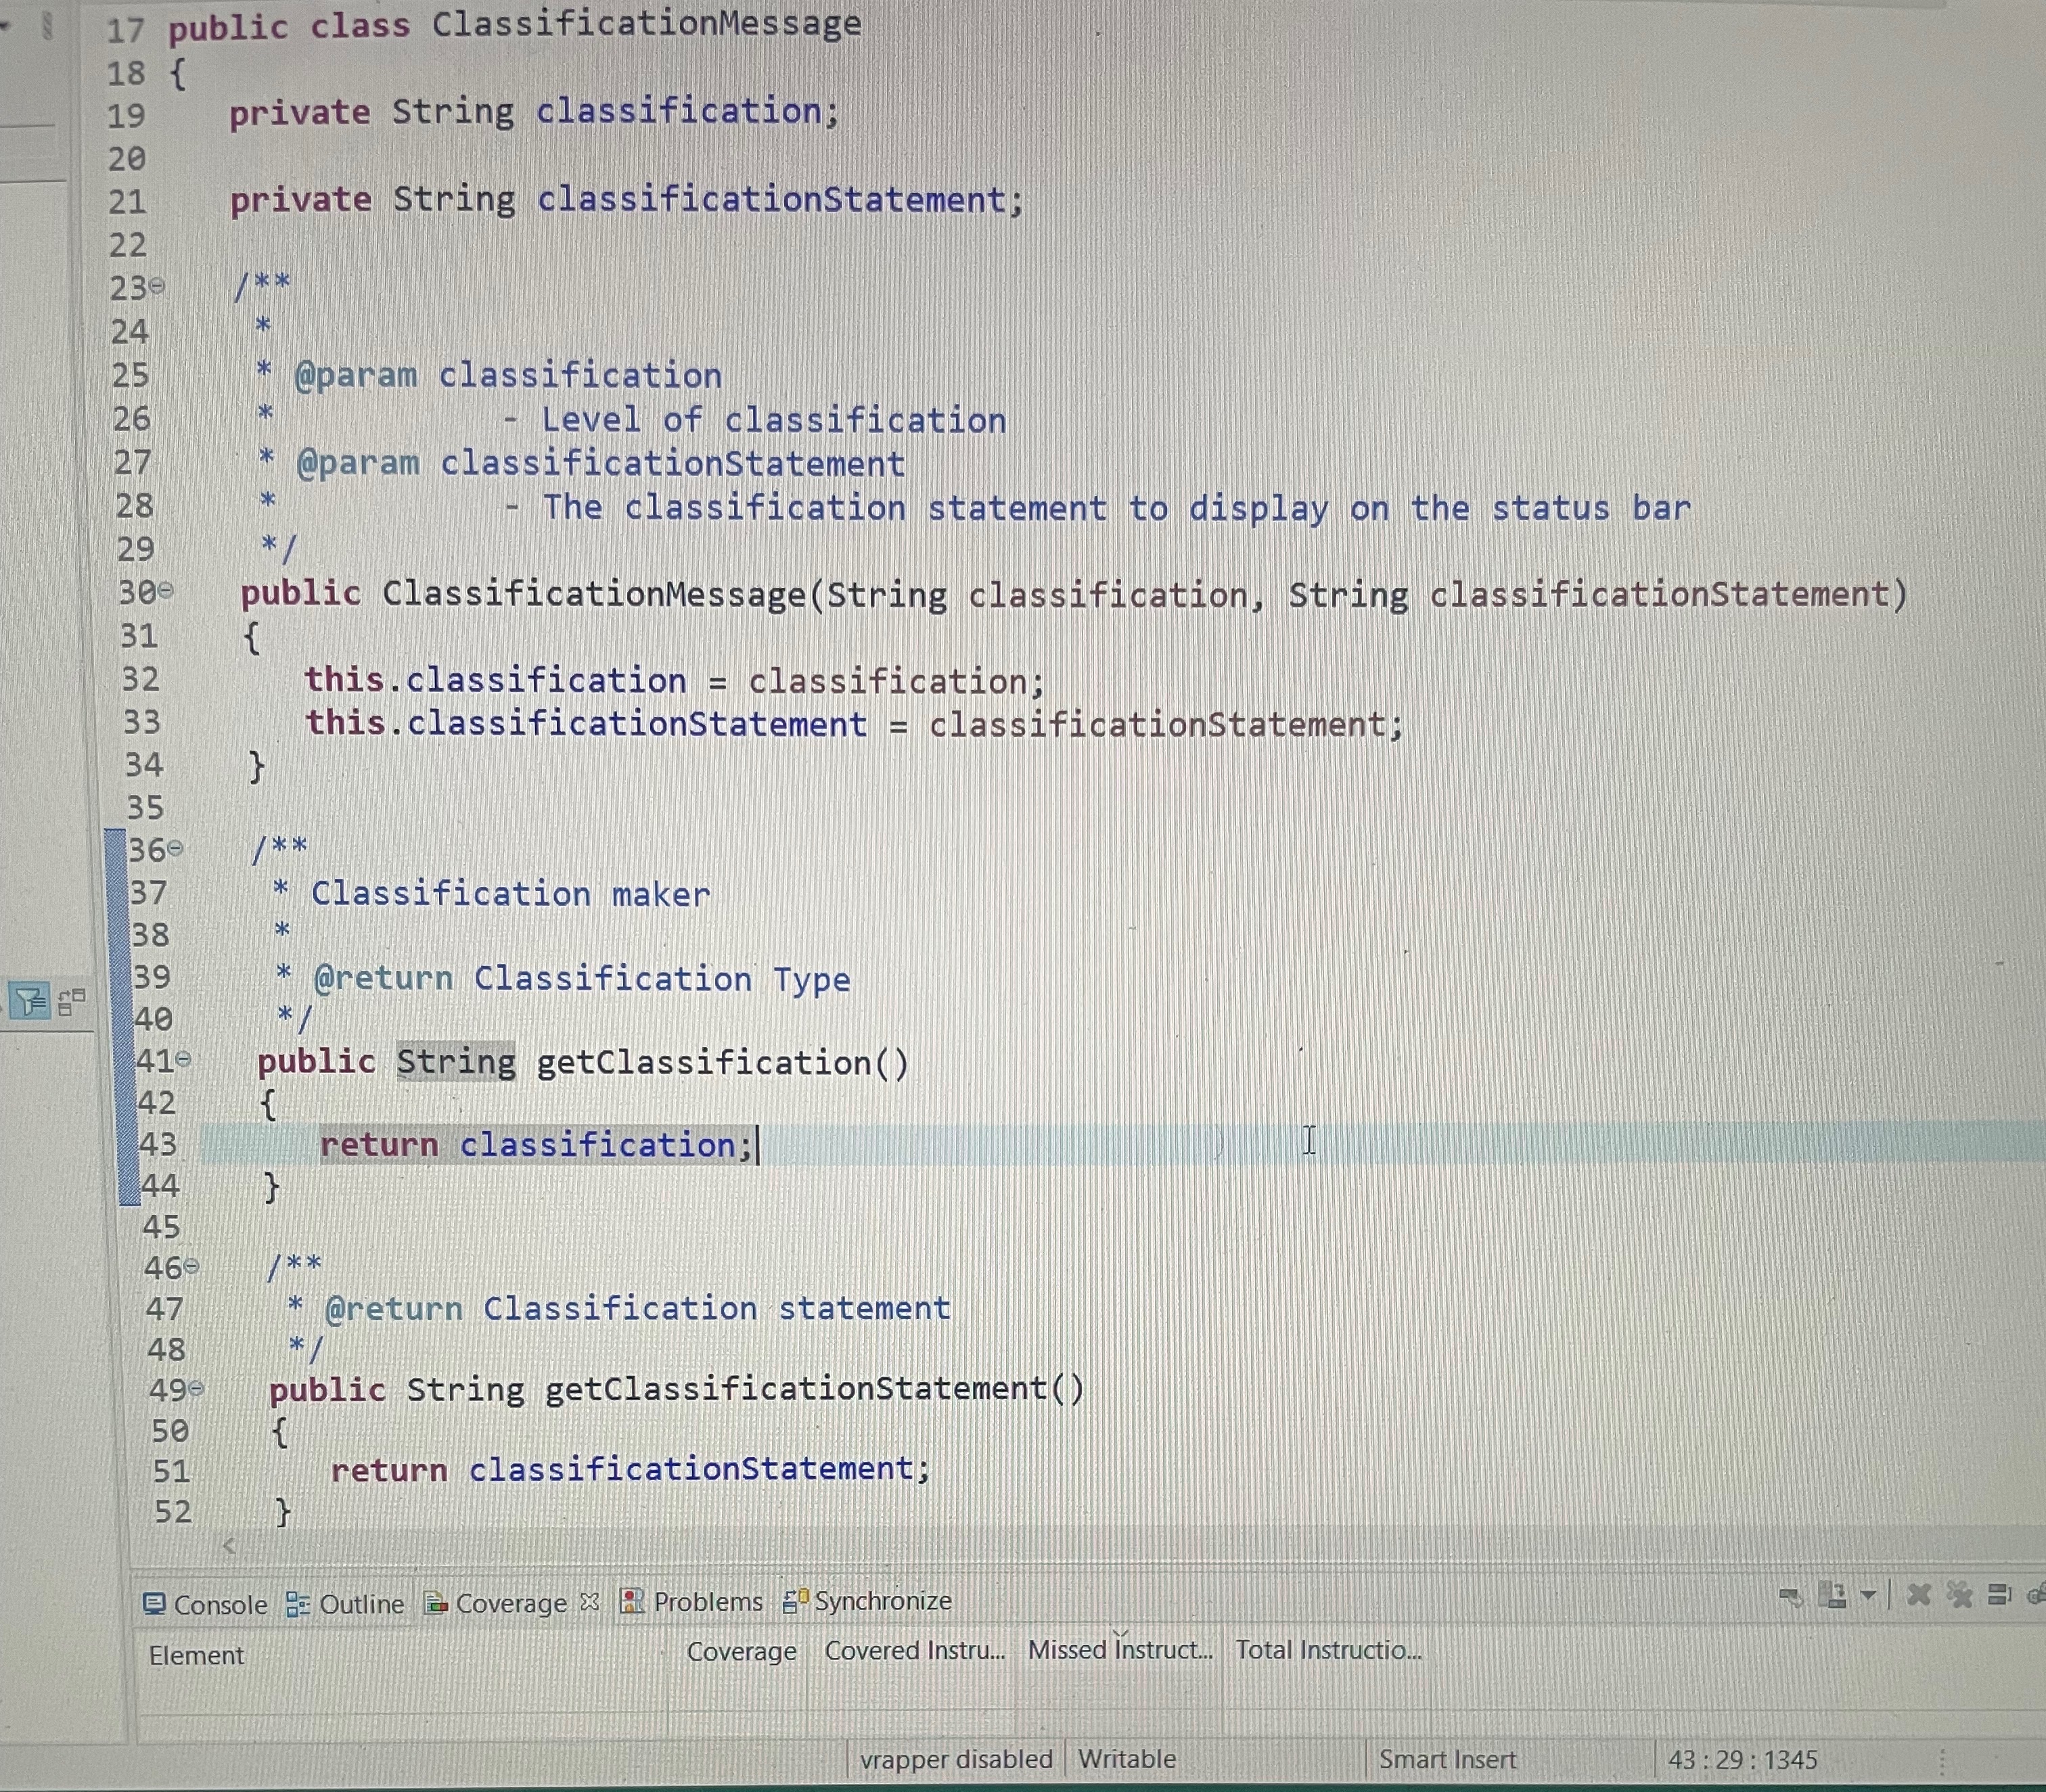Switch to the Outline tab
This screenshot has width=2046, height=1792.
click(345, 1604)
